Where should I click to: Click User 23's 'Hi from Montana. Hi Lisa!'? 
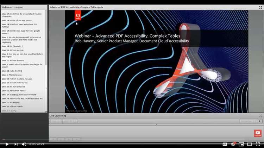point(17,79)
